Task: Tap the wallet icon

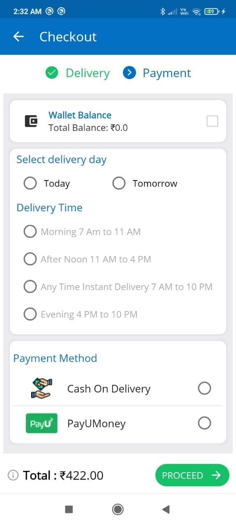Action: (31, 121)
